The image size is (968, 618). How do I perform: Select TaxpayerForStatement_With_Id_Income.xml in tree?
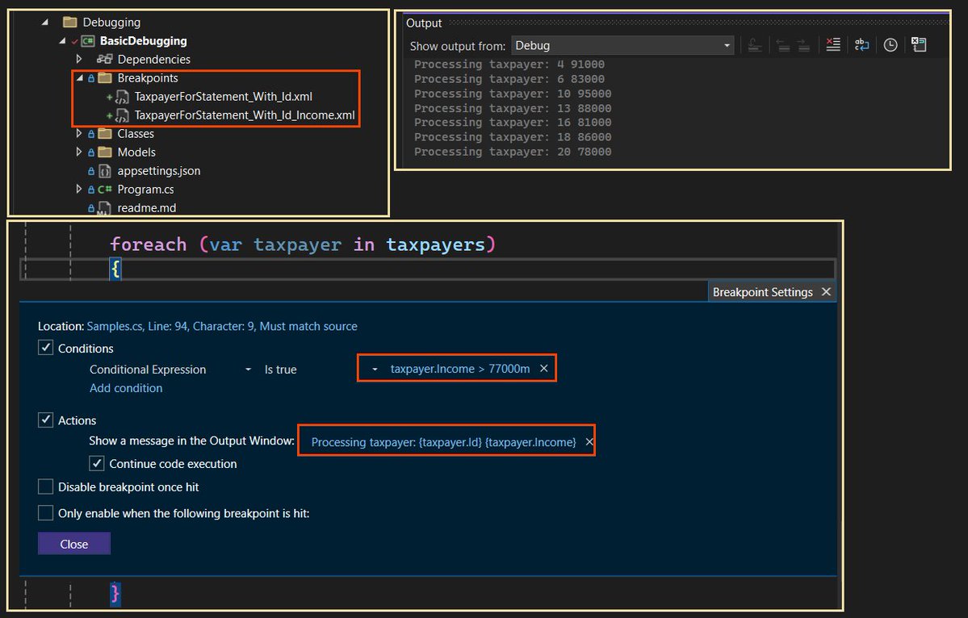pyautogui.click(x=245, y=115)
